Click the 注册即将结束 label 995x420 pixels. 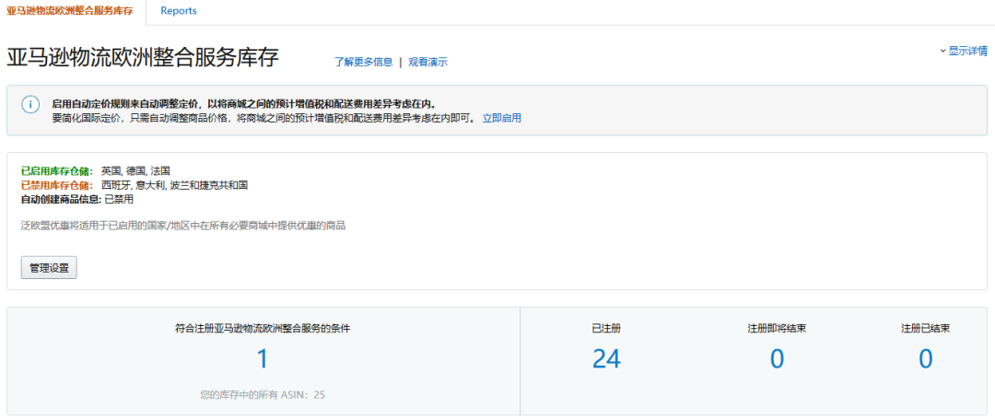[777, 329]
